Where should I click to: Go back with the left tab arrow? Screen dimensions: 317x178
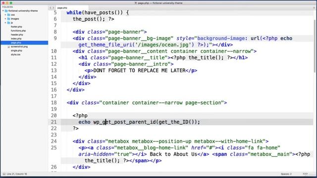point(51,8)
